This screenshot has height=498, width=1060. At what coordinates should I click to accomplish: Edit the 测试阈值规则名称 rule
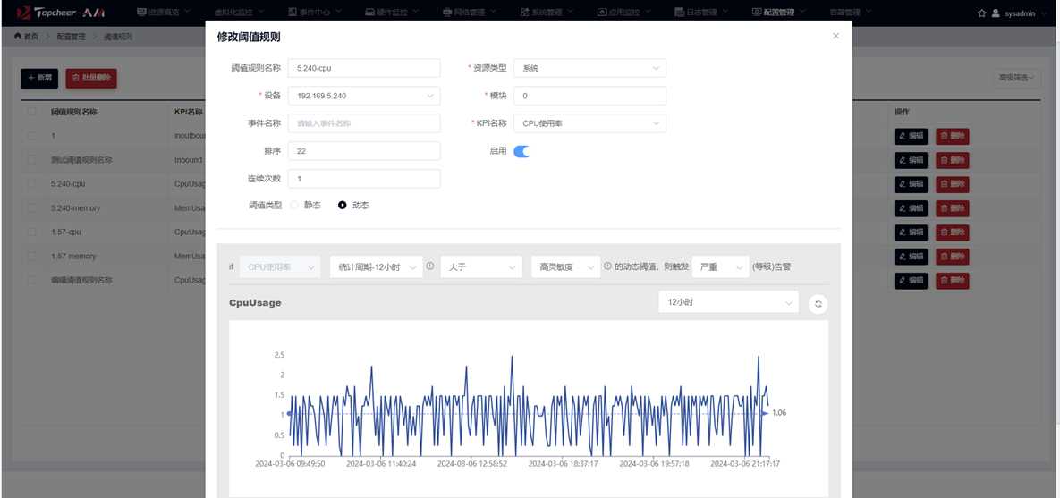[910, 160]
